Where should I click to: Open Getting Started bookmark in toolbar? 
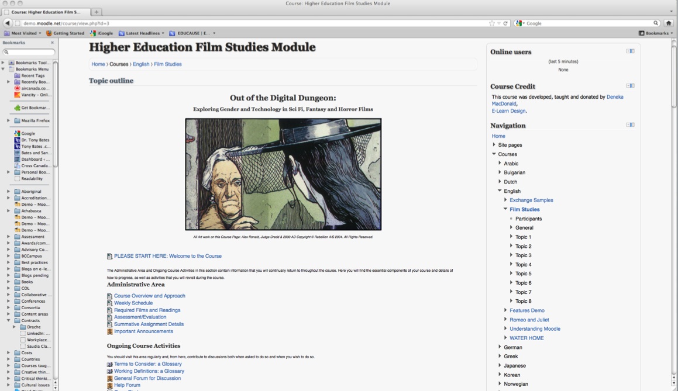click(65, 33)
